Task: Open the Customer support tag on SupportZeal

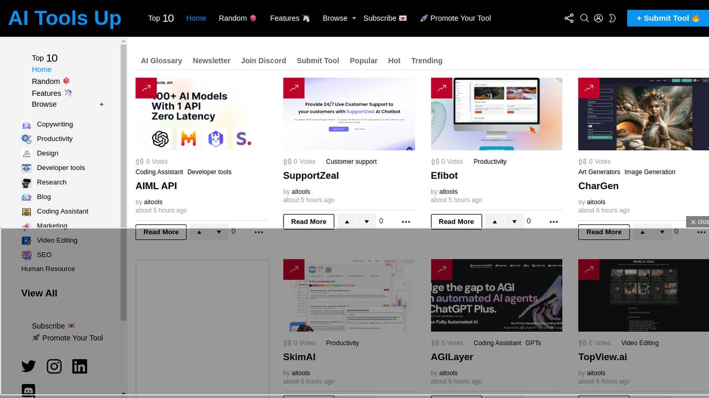Action: coord(351,161)
